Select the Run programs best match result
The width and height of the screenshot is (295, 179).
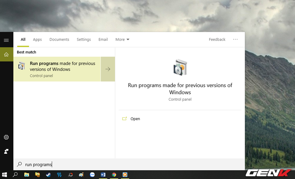(57, 69)
